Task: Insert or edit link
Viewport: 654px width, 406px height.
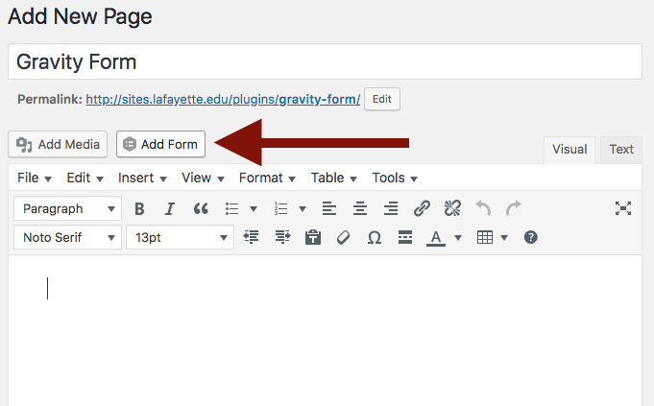Action: (x=422, y=208)
